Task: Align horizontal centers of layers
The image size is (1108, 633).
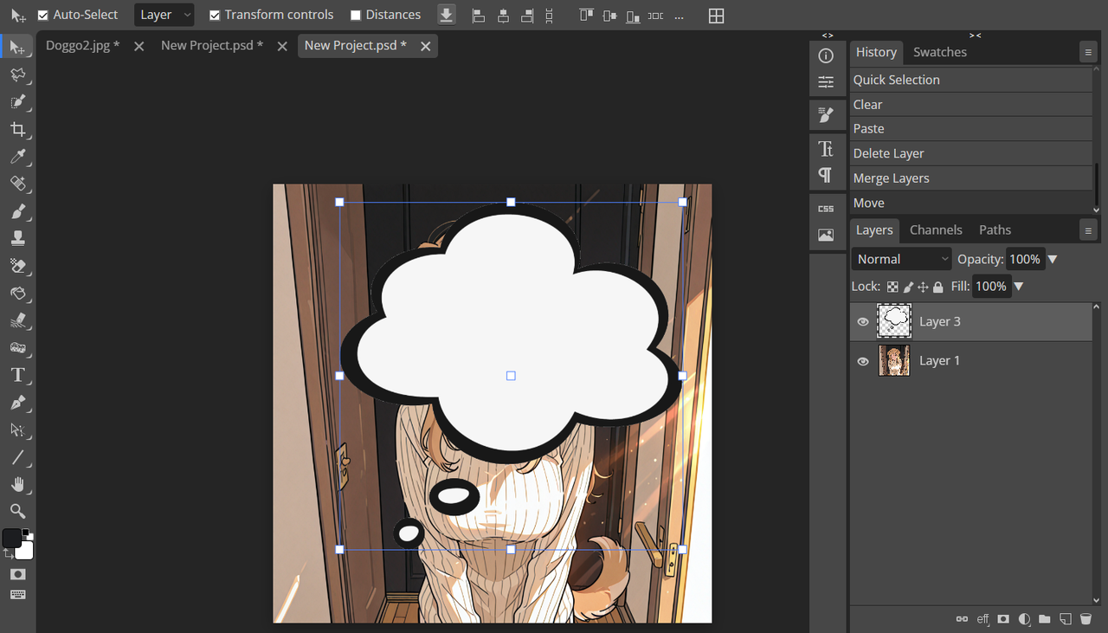Action: coord(503,16)
